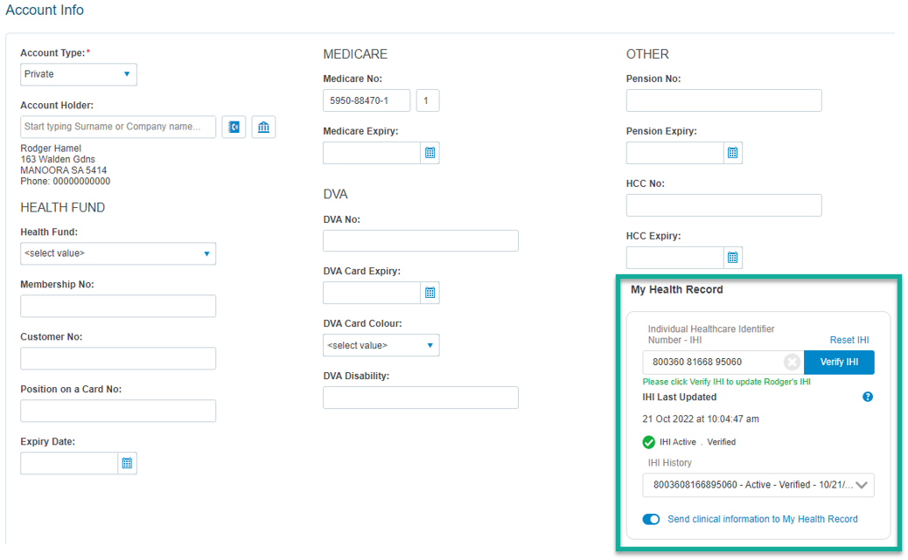Image resolution: width=908 pixels, height=560 pixels.
Task: Click the Position on a Card No field
Action: click(x=118, y=411)
